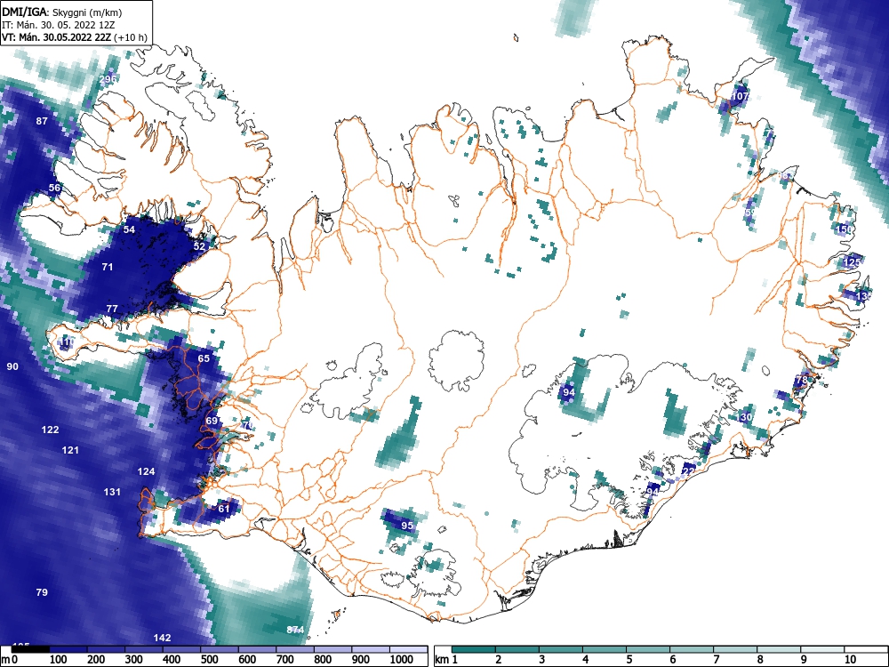This screenshot has height=667, width=889.
Task: Select the value 56 near the Westfjords
Action: pyautogui.click(x=54, y=188)
